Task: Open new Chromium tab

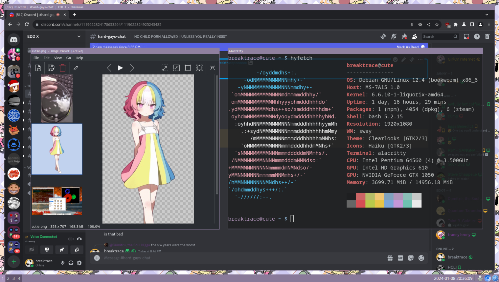Action: point(75,15)
